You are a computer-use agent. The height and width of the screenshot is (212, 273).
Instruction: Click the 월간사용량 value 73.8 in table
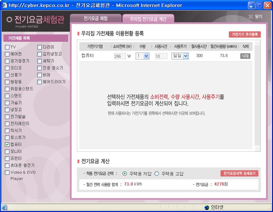tap(224, 56)
